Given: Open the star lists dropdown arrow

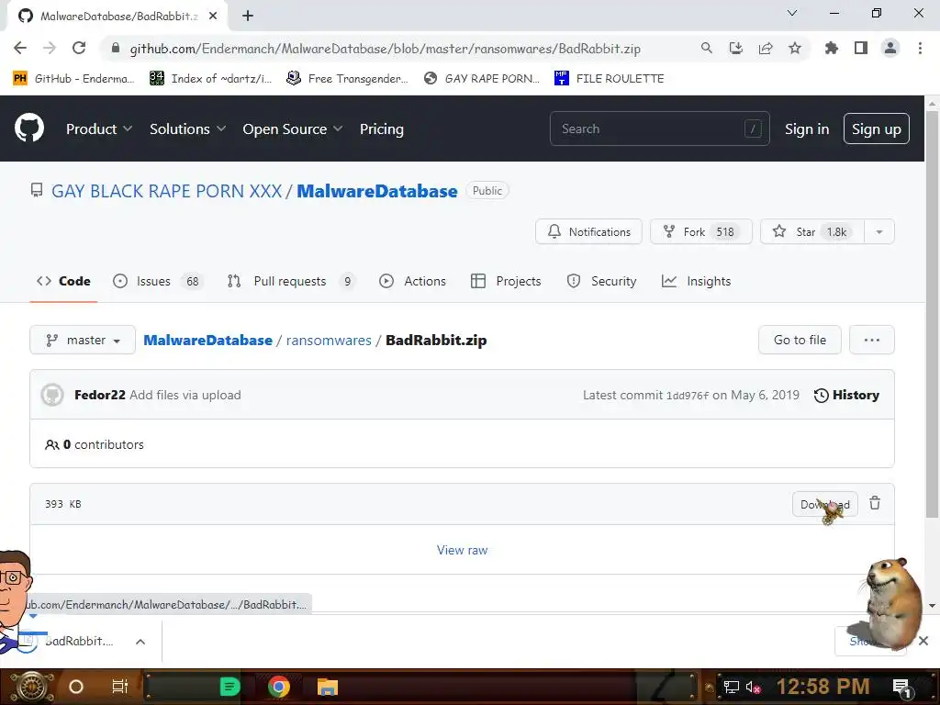Looking at the screenshot, I should 879,231.
